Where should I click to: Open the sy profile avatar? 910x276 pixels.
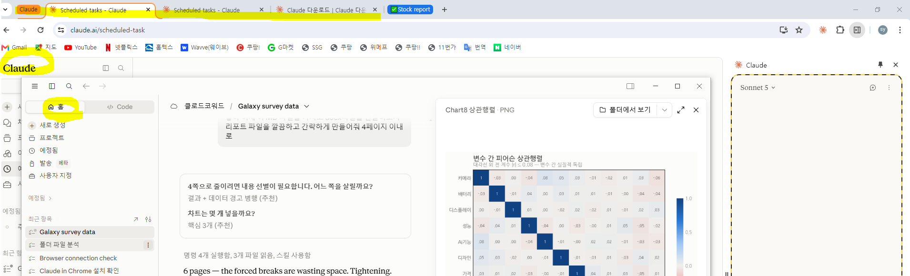[x=883, y=30]
